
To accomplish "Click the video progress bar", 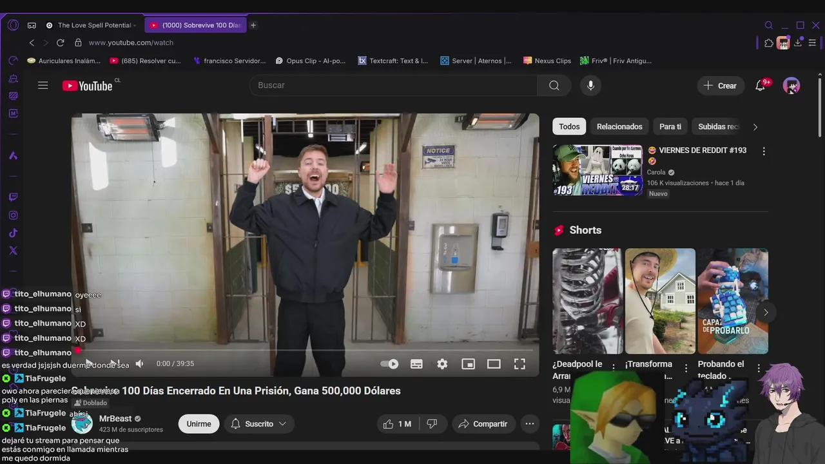I will coord(305,351).
